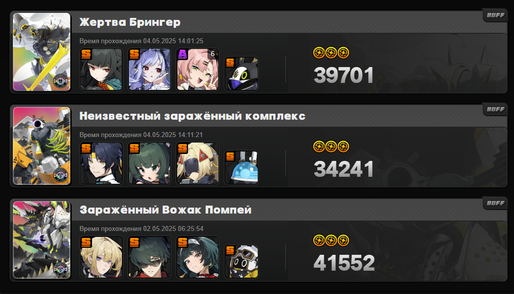Click the green-haired agent portrait in second row
Viewport: 514px width, 294px height.
coord(149,163)
